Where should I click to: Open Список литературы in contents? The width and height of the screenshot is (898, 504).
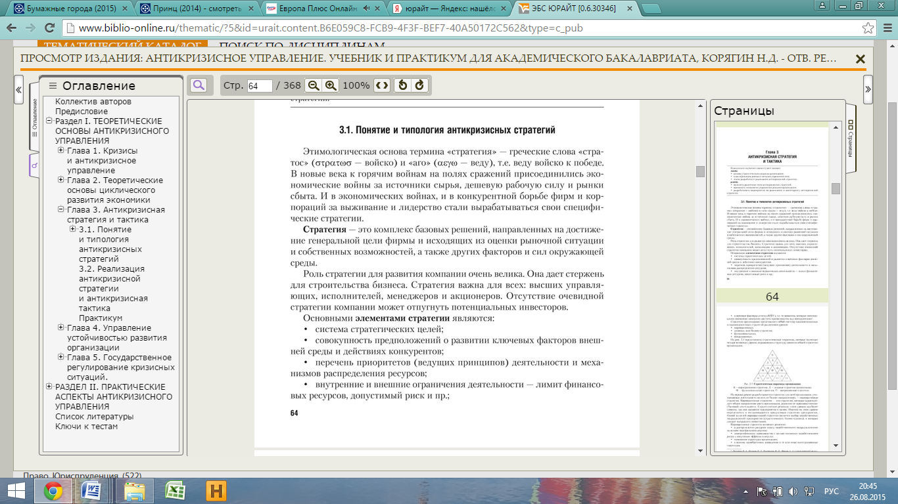[x=94, y=417]
